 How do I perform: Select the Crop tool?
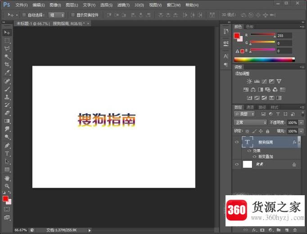pos(7,64)
